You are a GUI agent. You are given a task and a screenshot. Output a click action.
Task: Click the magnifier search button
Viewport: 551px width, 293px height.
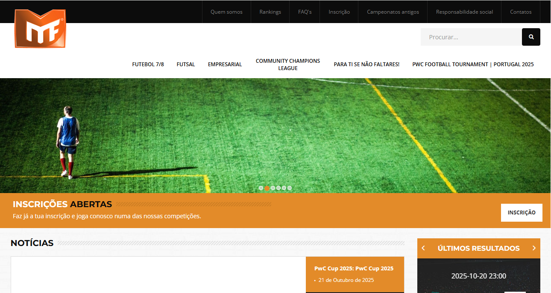[531, 37]
